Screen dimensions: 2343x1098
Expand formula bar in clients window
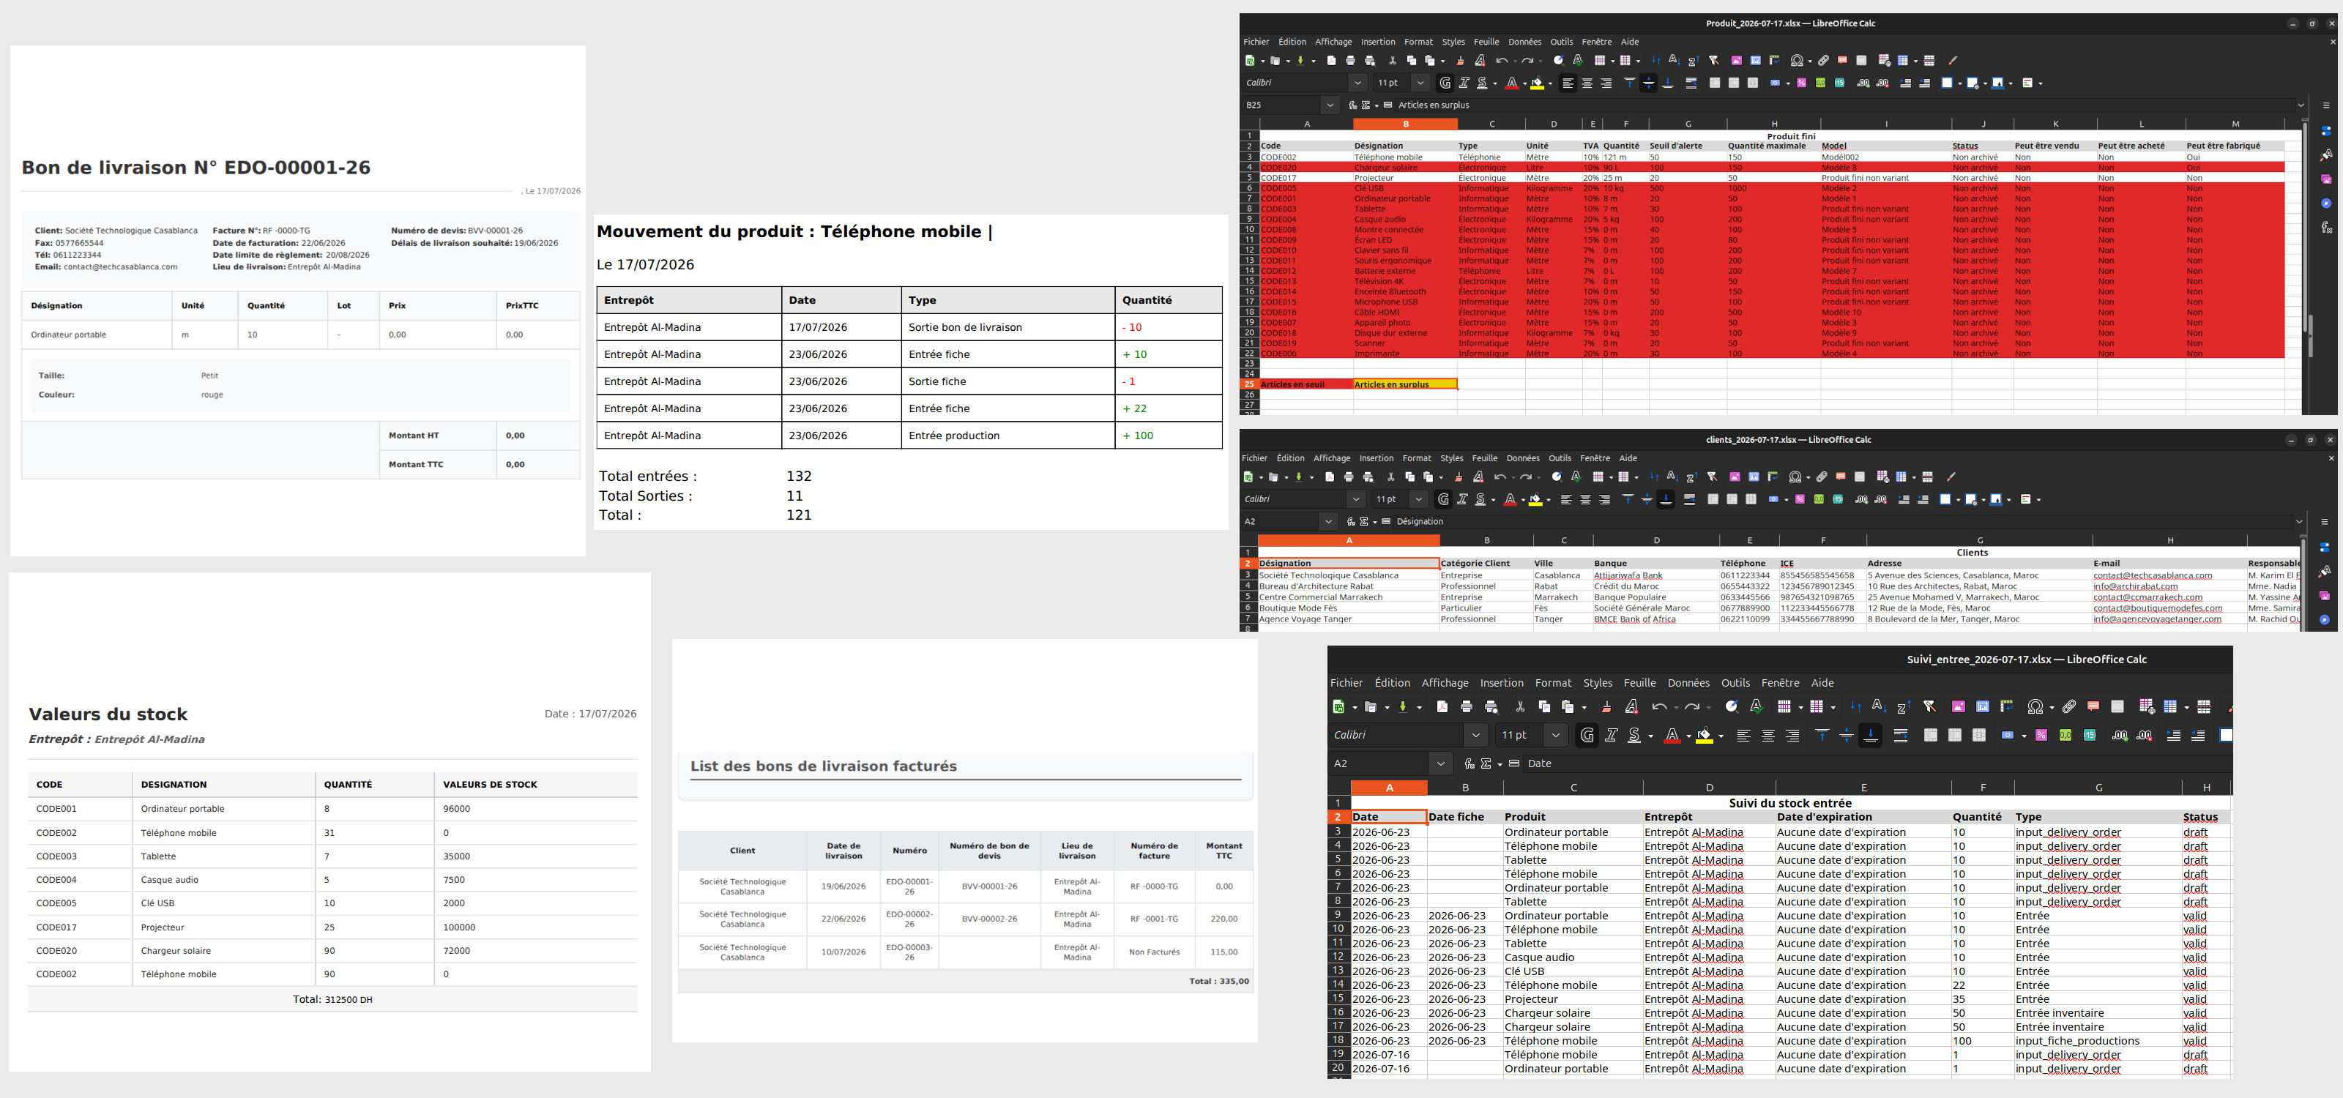coord(2299,522)
